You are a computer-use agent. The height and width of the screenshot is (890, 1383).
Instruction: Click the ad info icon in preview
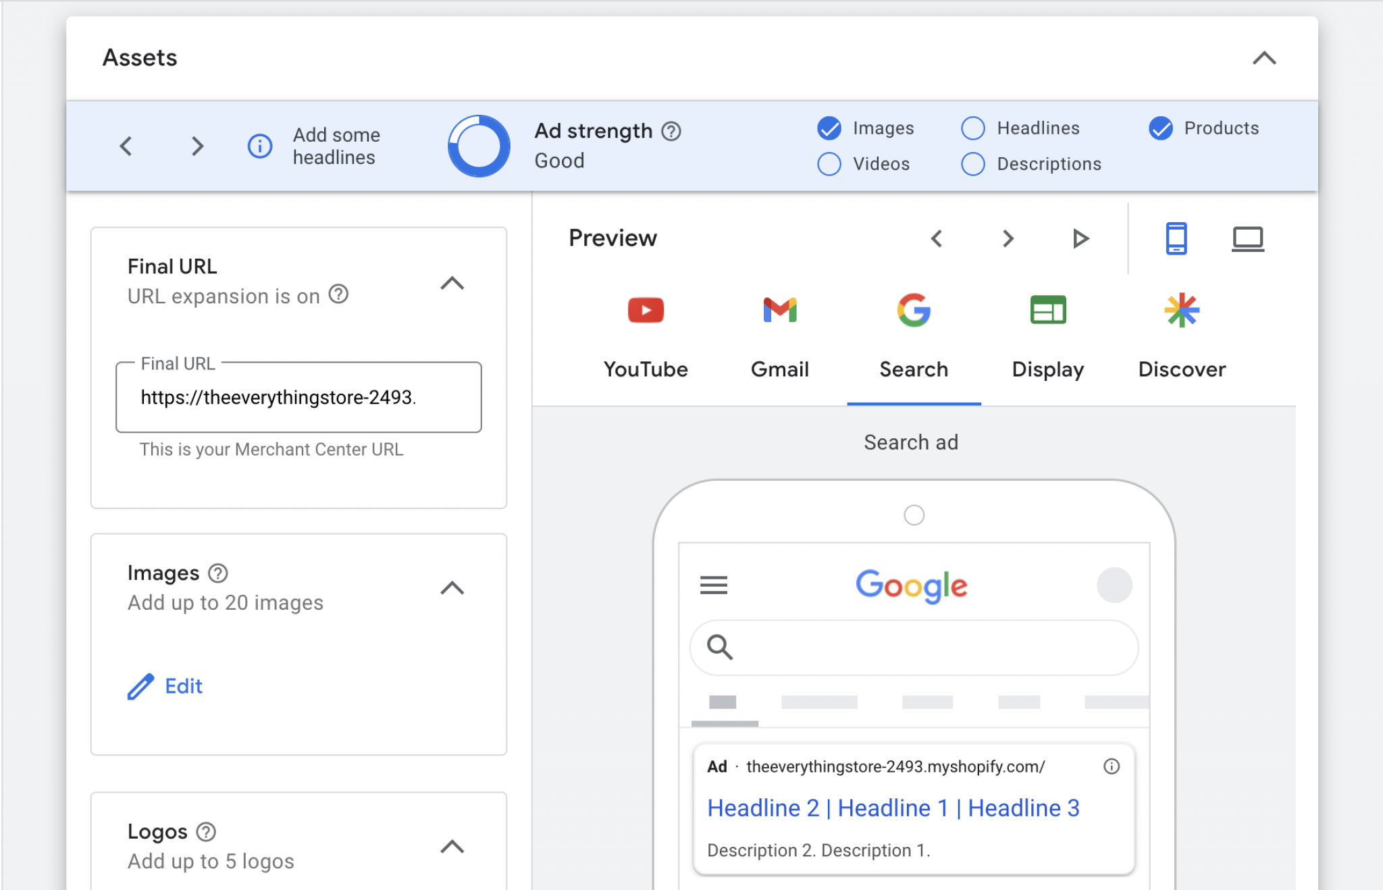1112,766
